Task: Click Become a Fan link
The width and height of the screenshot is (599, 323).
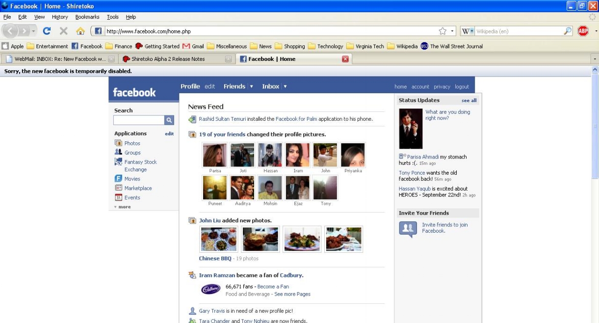Action: (273, 286)
